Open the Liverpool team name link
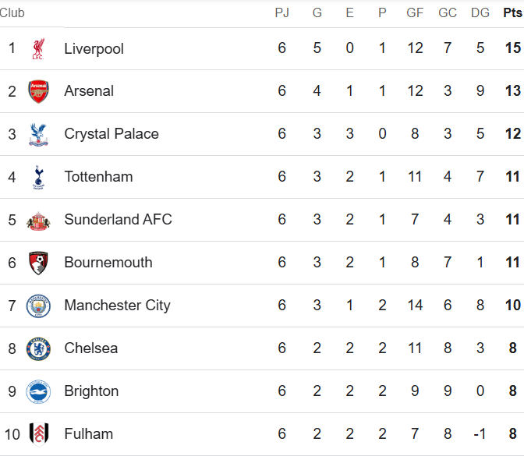This screenshot has height=456, width=524. pyautogui.click(x=94, y=48)
